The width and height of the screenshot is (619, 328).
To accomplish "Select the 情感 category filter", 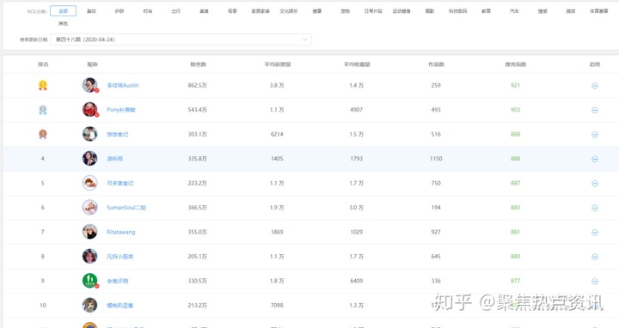I will [542, 11].
